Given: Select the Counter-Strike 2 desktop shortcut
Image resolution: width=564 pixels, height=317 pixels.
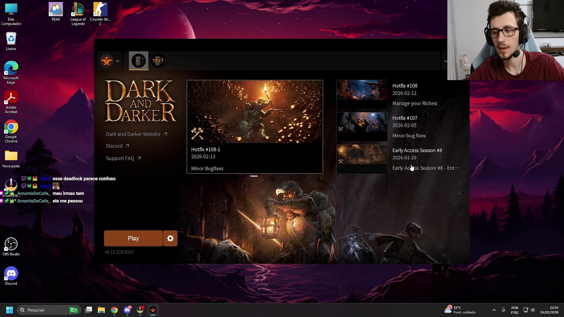Looking at the screenshot, I should pyautogui.click(x=100, y=14).
